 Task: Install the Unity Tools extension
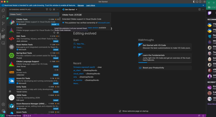point(56,92)
